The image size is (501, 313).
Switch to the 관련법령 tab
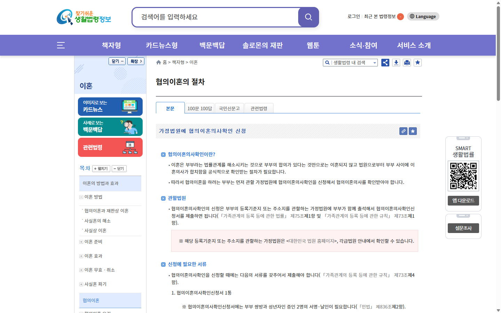pyautogui.click(x=259, y=108)
